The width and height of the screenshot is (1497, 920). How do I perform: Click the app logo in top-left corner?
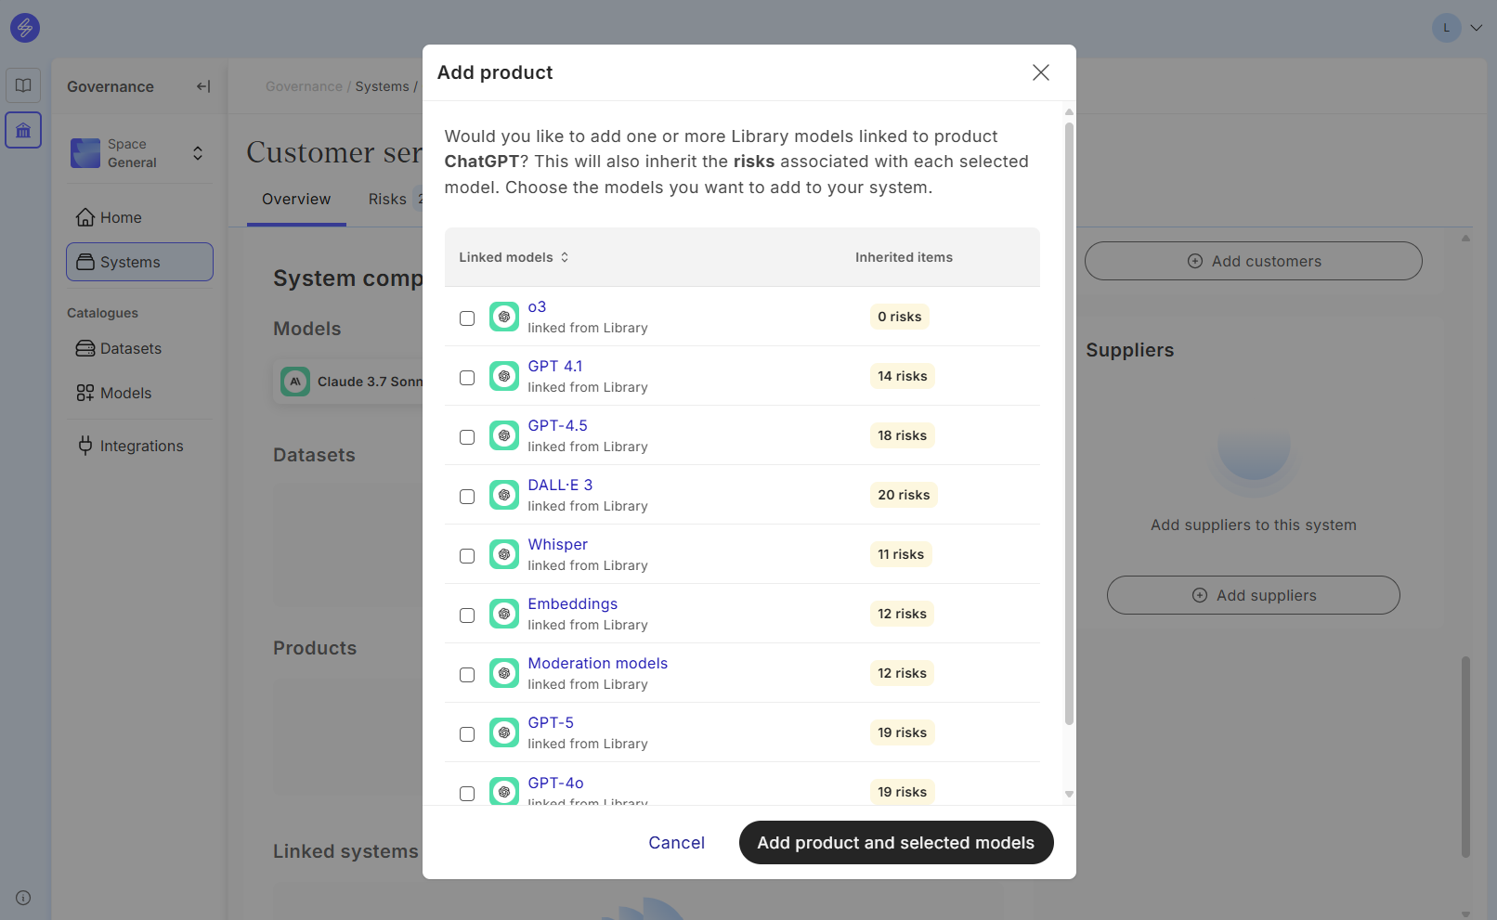25,28
